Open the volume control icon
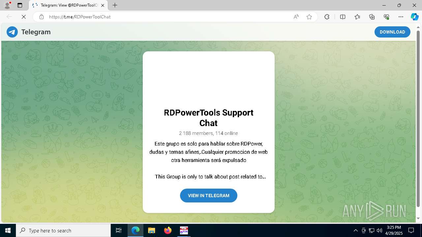The height and width of the screenshot is (237, 422). pos(379,230)
